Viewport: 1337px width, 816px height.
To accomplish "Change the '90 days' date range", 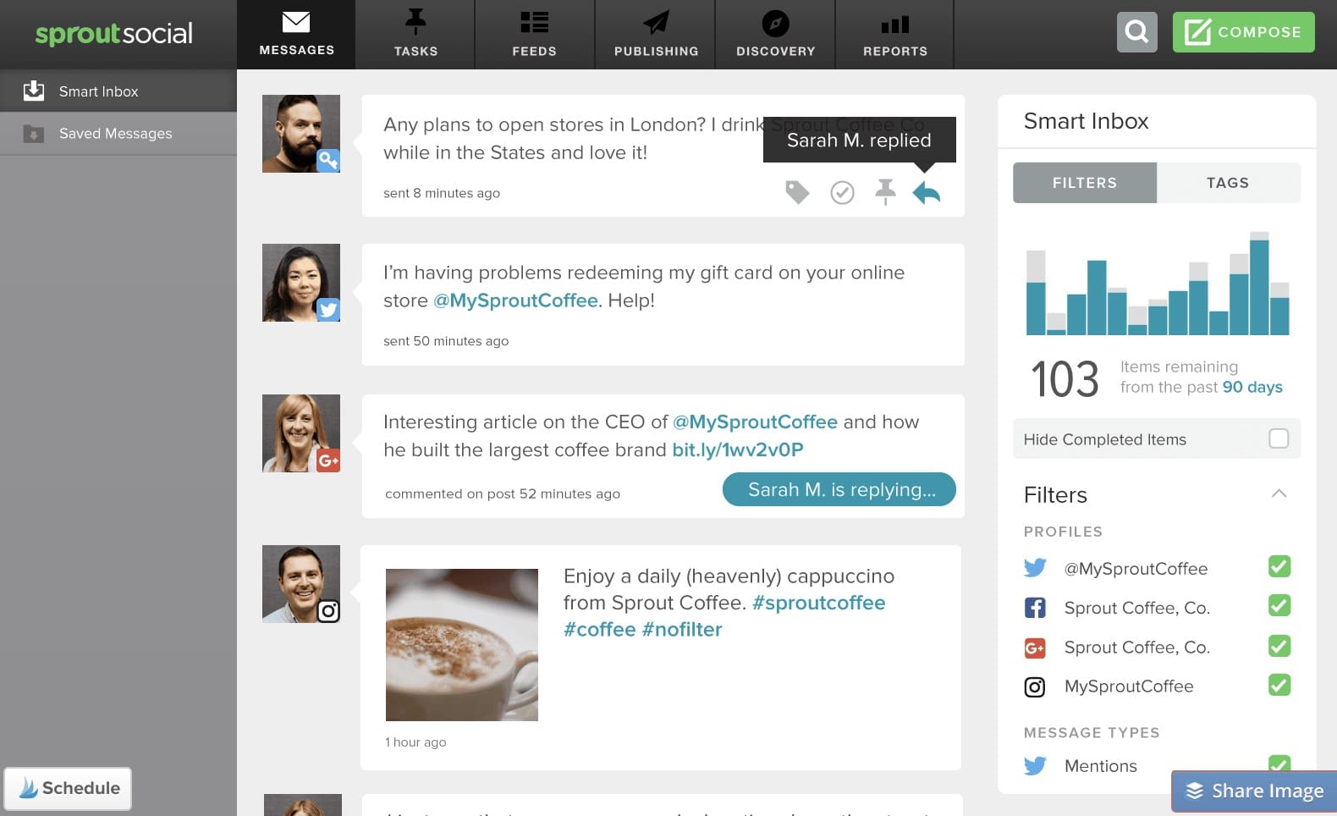I will (x=1252, y=387).
